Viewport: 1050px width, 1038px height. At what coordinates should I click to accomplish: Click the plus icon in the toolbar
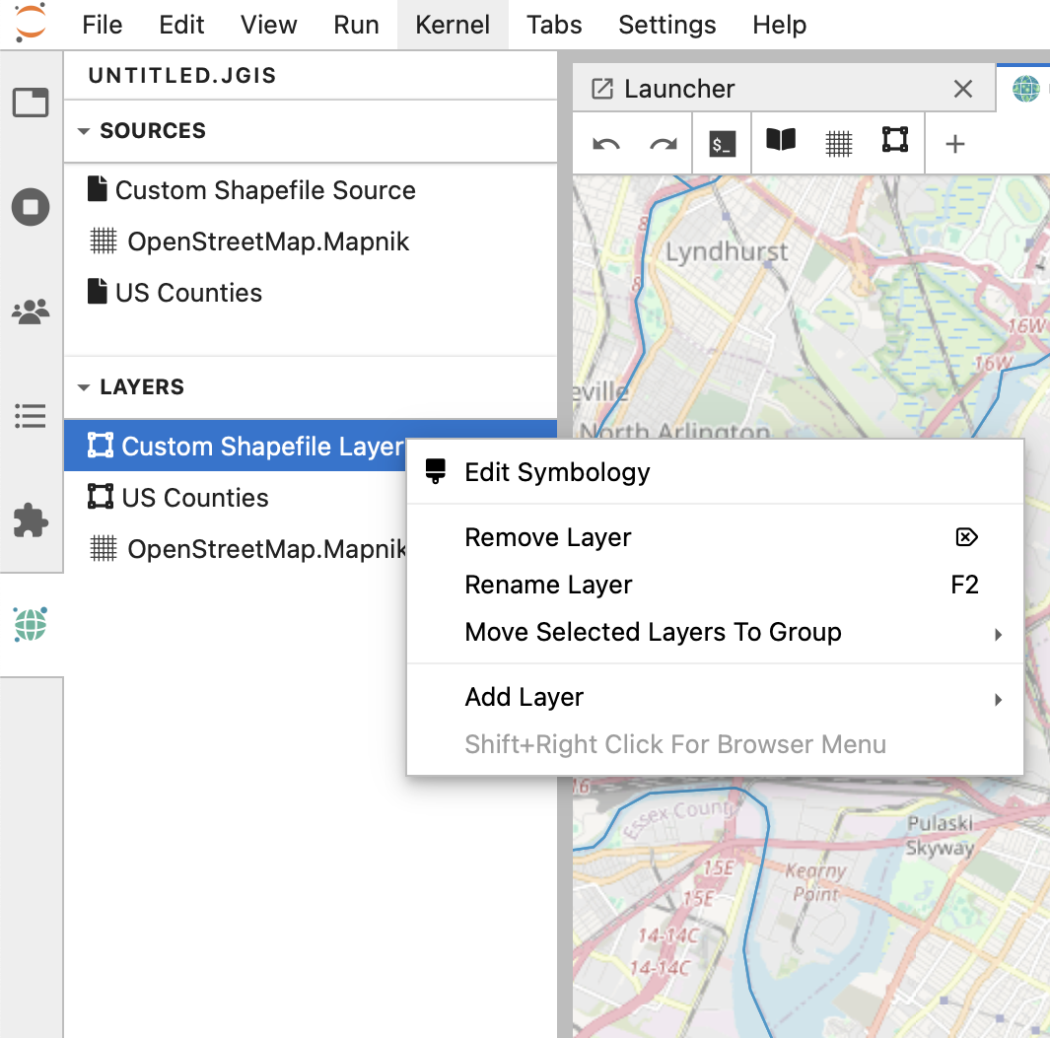pyautogui.click(x=954, y=144)
